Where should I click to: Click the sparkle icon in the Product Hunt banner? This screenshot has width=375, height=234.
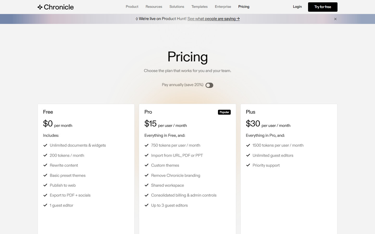(x=137, y=19)
